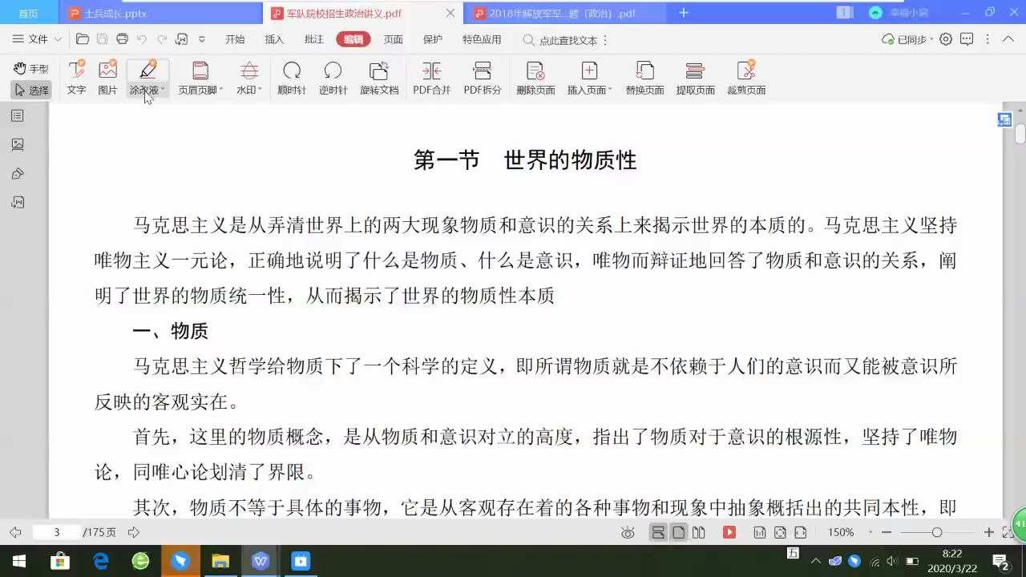Rotate page counterclockwise with 逆时针
Screen dimensions: 1026x577
point(333,78)
